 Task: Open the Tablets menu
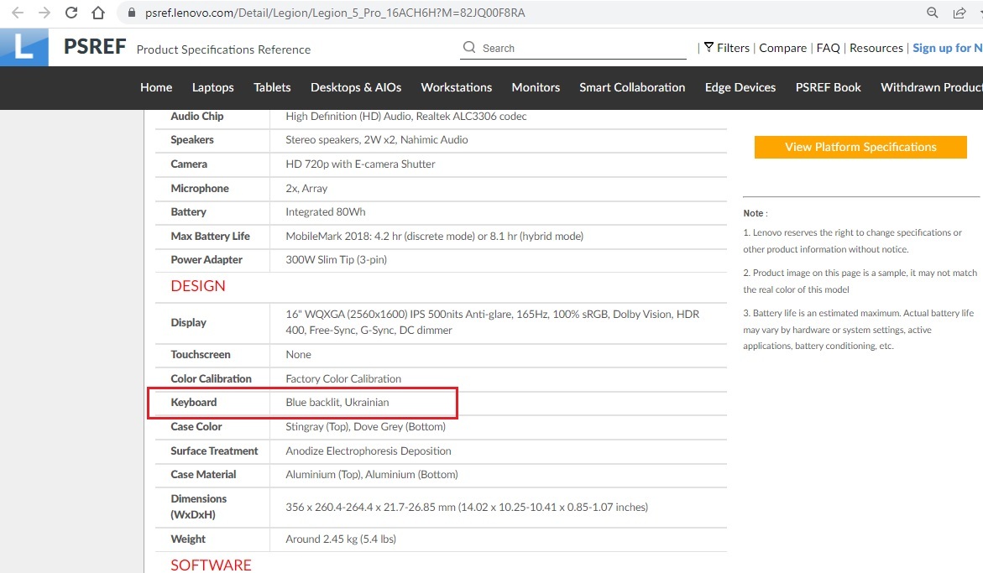272,88
